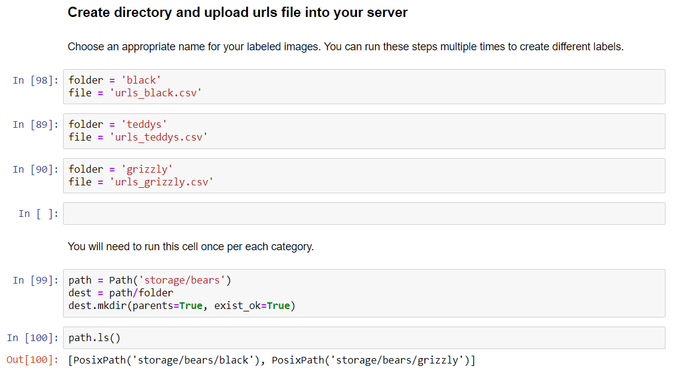Select the 'In [90]:' cell prompt

click(x=36, y=169)
